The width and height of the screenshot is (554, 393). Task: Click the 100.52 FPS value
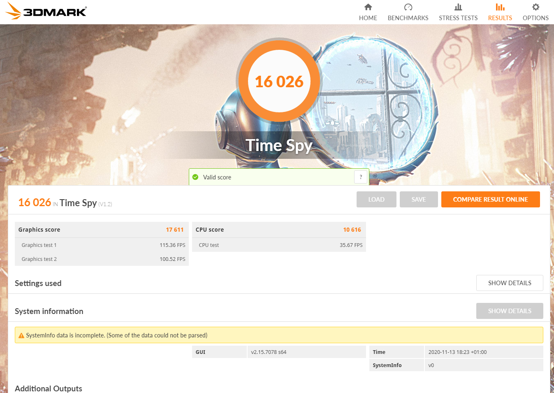(172, 259)
